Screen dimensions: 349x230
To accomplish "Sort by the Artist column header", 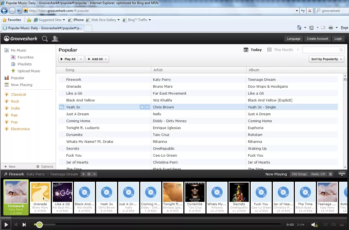I will click(x=199, y=70).
